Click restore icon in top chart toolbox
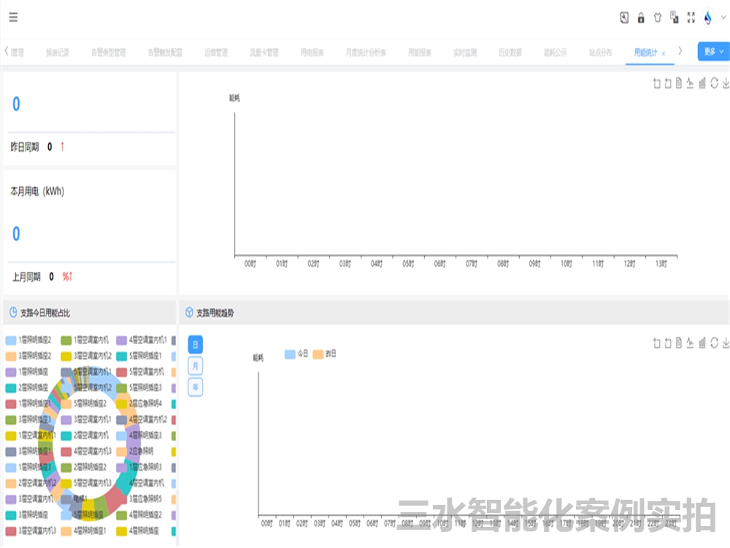Screen dimensions: 730x548 click(714, 83)
